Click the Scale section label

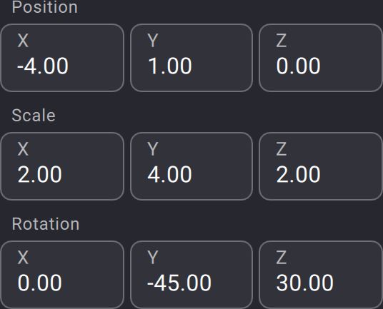coord(34,115)
